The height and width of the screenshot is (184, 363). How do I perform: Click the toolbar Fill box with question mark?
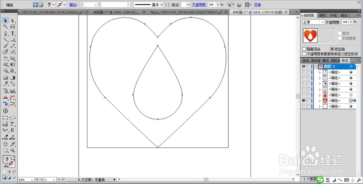(x=7, y=159)
